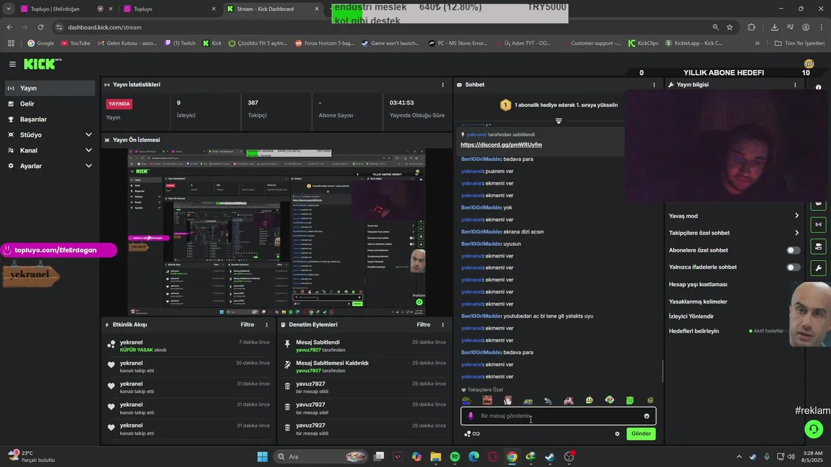
Task: Open the tab search dropdown in Chrome
Action: pyautogui.click(x=8, y=9)
